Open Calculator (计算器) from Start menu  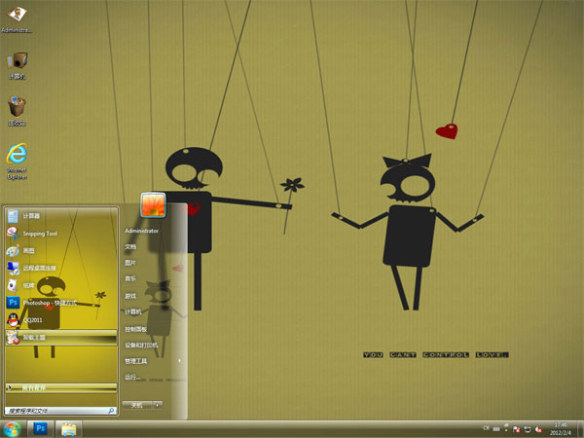click(61, 216)
